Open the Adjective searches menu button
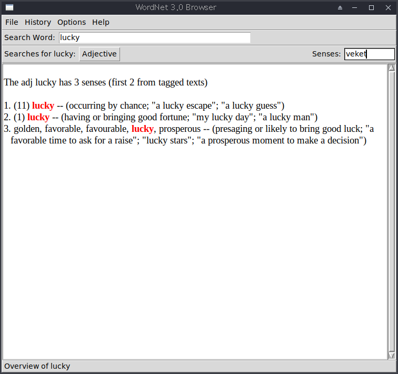398x374 pixels. (100, 54)
